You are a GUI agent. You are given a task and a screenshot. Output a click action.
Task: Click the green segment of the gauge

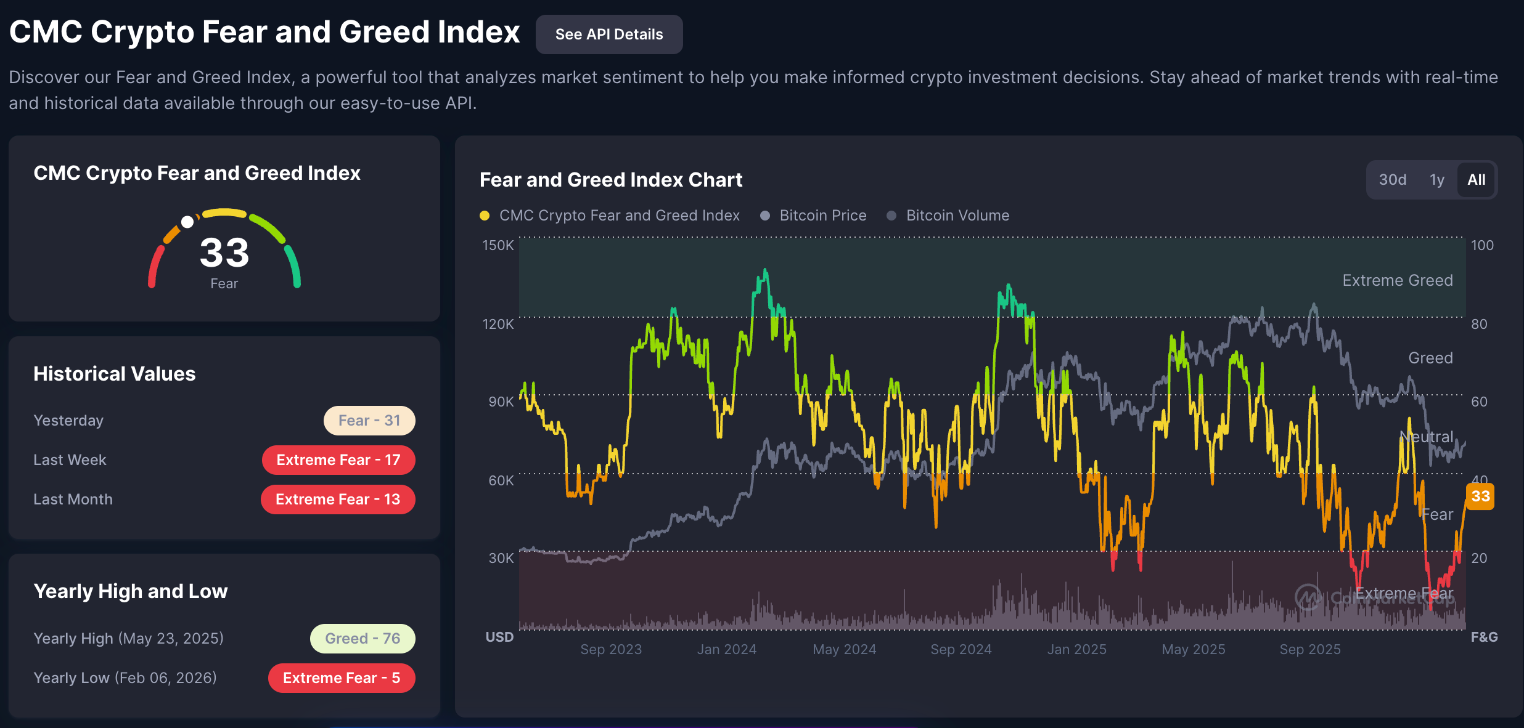[293, 266]
